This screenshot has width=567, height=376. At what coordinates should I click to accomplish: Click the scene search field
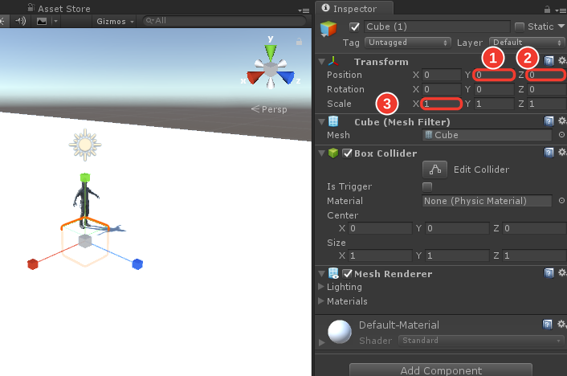coord(224,21)
